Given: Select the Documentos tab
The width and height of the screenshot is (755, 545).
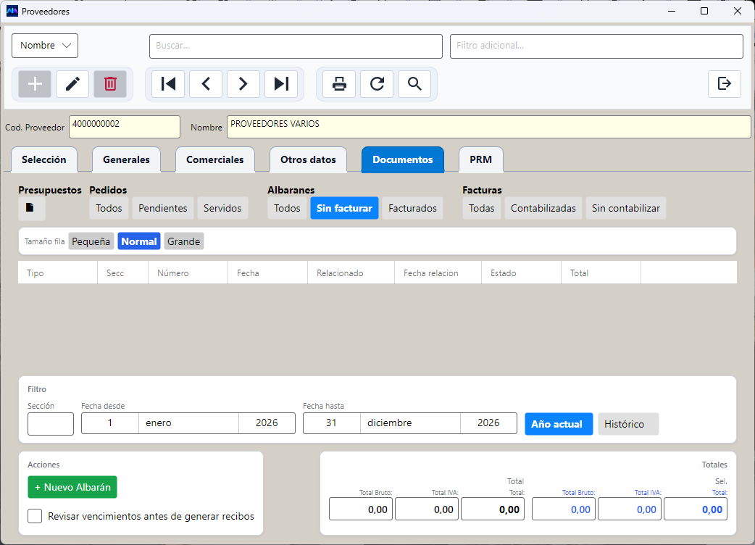Looking at the screenshot, I should tap(403, 159).
